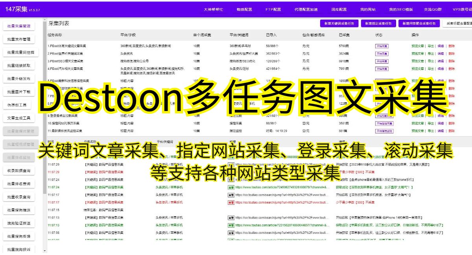
Task: Preview articles of the 1.PBoot体育 task
Action: (418, 46)
